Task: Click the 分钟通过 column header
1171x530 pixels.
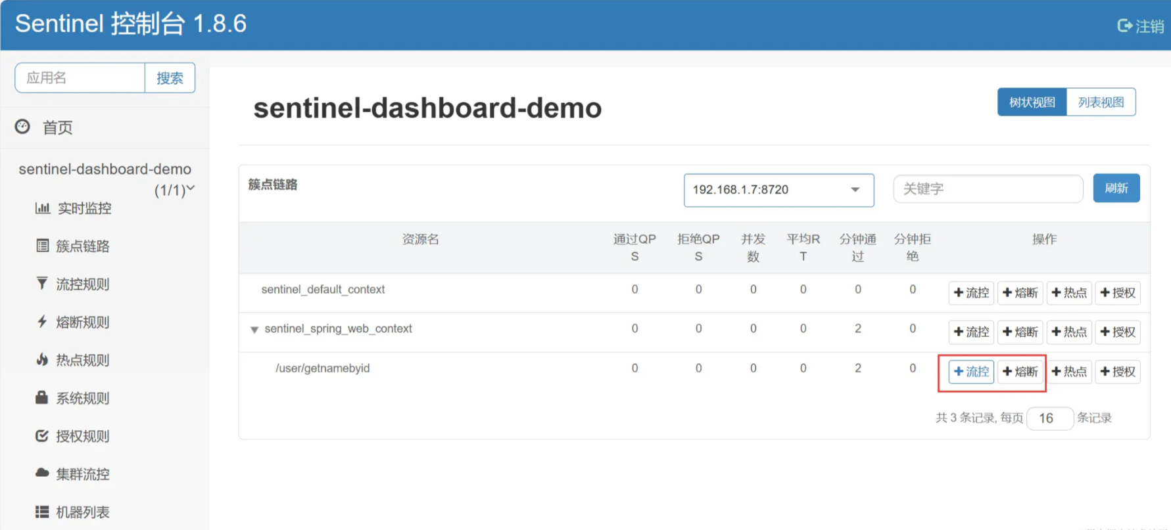Action: pos(857,248)
